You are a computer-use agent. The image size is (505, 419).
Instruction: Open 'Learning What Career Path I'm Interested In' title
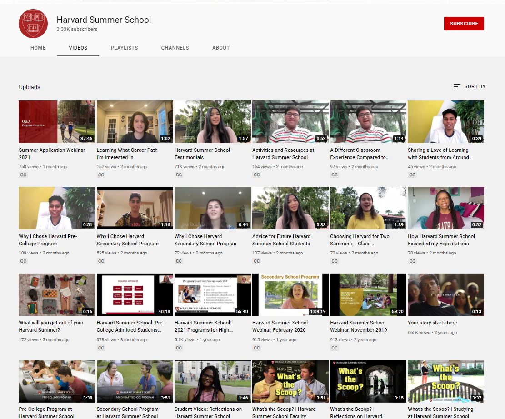[127, 154]
